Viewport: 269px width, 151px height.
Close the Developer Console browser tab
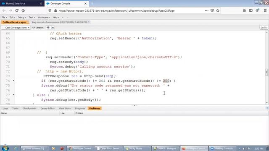(x=85, y=3)
